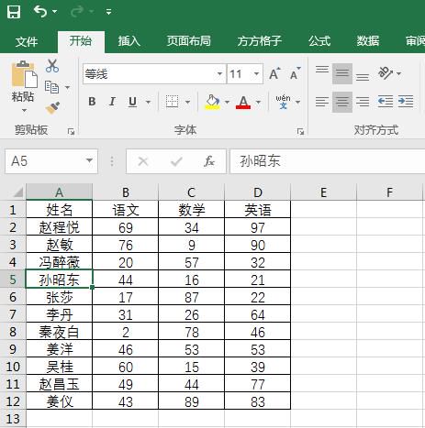425x428 pixels.
Task: Open phonetic guide dropdown arrow
Action: coord(298,102)
